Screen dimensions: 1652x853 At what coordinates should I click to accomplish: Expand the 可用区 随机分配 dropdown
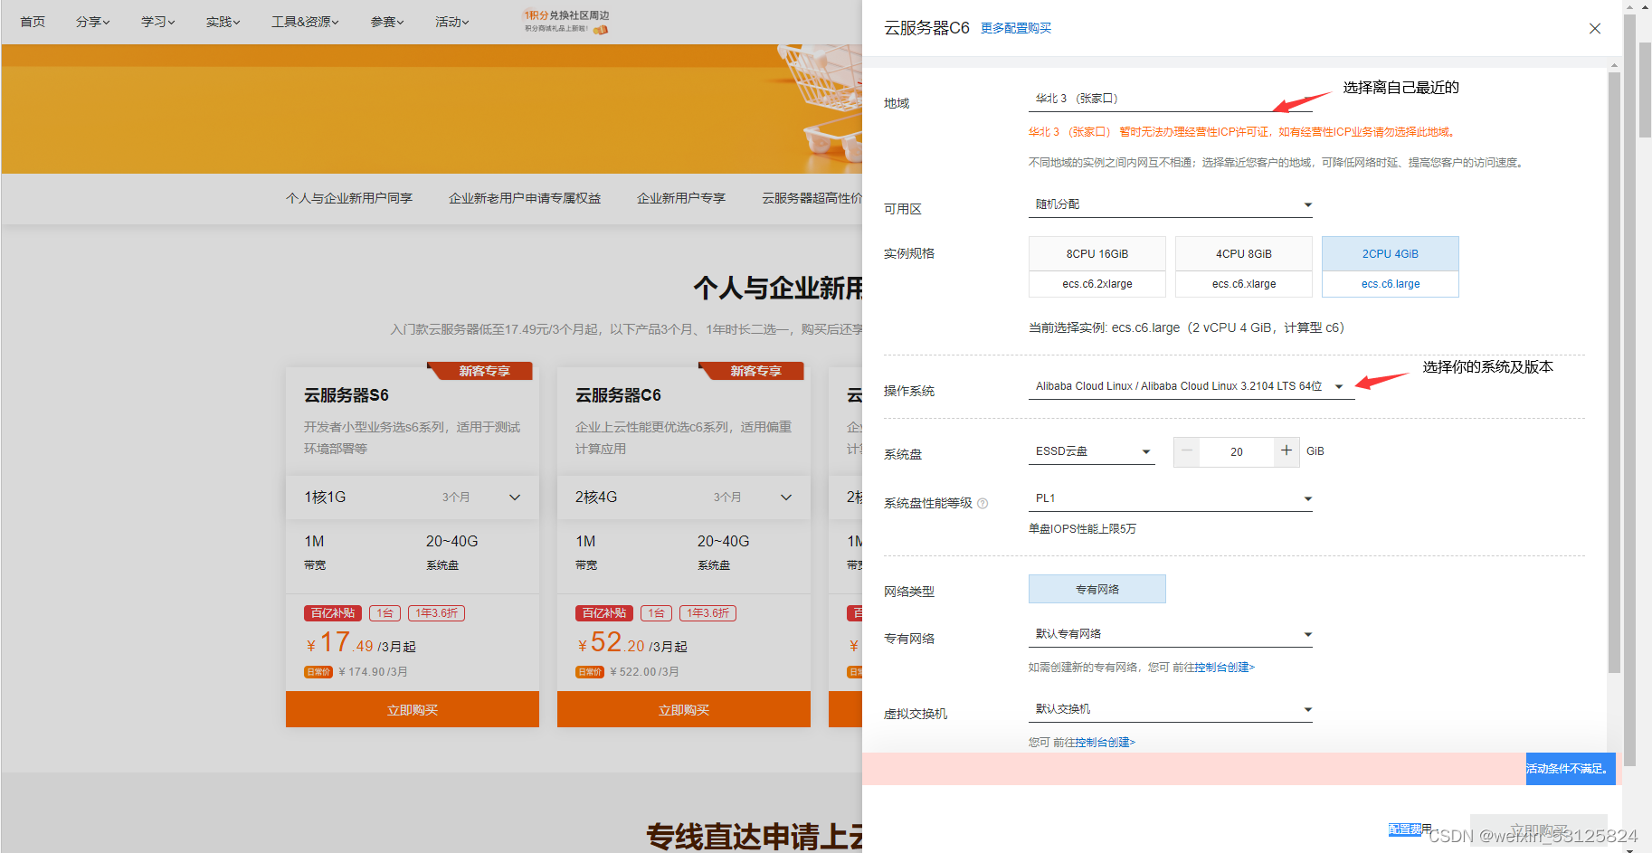click(1171, 204)
